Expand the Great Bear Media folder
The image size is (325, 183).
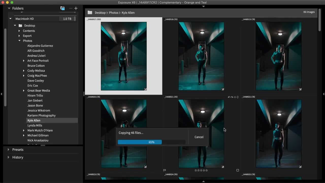pyautogui.click(x=24, y=91)
